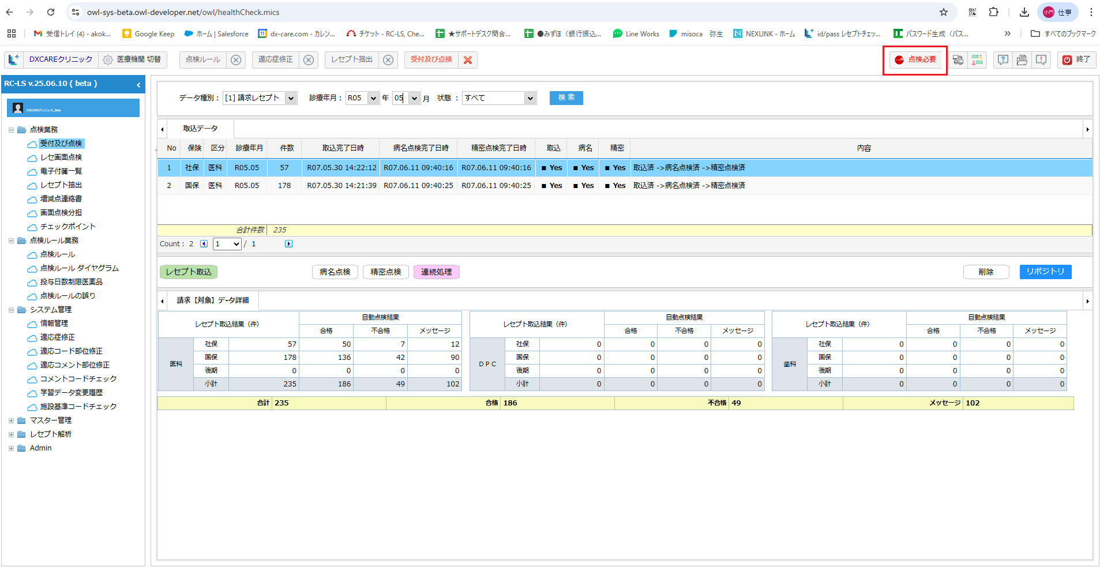Open the Chrome apps grid icon
1100x567 pixels.
click(12, 33)
